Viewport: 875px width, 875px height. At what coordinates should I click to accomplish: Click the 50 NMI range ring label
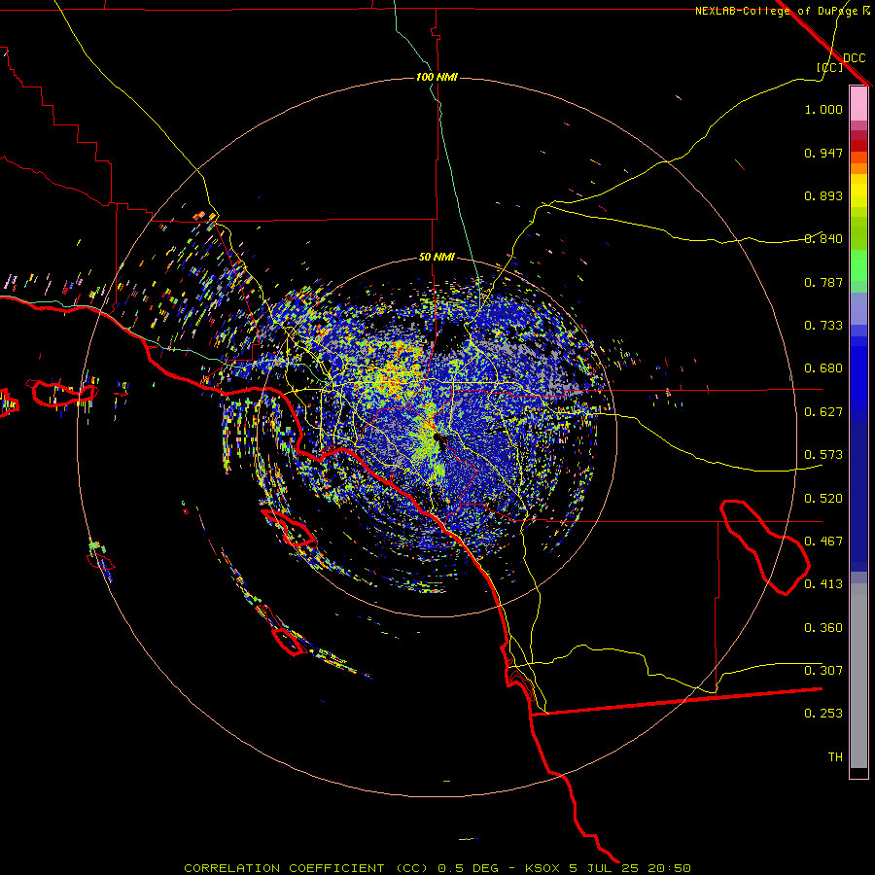point(437,257)
